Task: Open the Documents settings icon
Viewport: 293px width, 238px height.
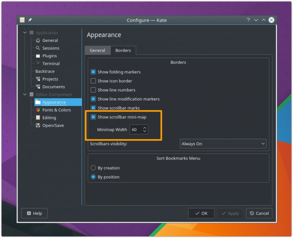Action: [38, 87]
